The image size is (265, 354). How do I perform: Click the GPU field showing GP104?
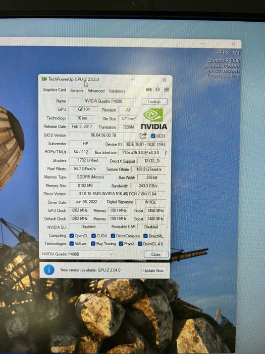pyautogui.click(x=84, y=109)
